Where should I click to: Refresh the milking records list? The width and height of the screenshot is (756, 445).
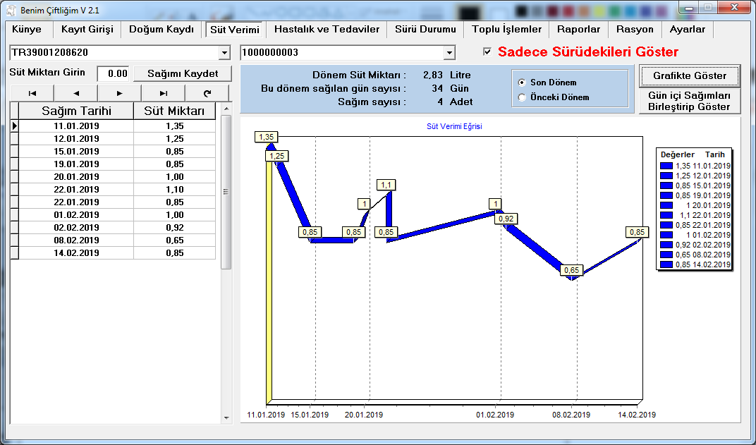click(x=207, y=93)
